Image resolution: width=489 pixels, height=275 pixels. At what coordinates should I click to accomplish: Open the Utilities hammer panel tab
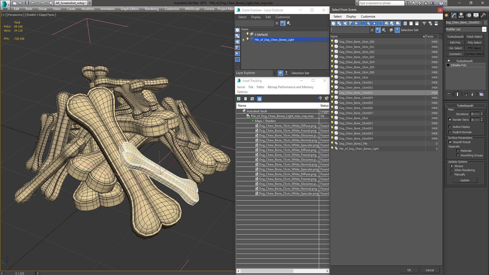coord(483,15)
